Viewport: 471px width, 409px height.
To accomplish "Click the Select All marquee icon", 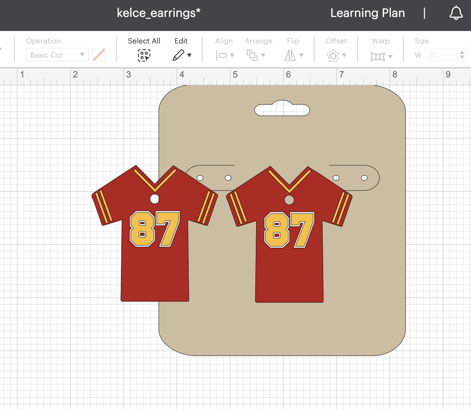I will tap(144, 55).
